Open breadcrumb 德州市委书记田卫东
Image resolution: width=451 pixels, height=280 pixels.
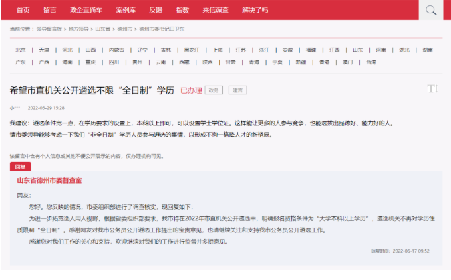162,29
